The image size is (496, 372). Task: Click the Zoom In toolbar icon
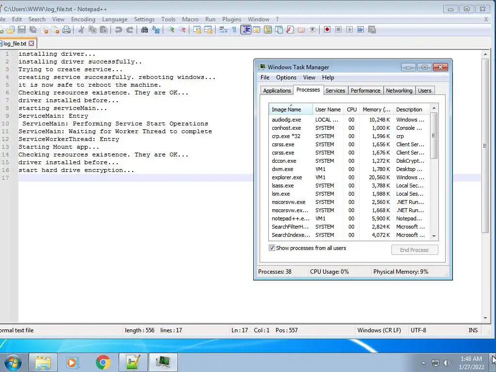pos(171,30)
